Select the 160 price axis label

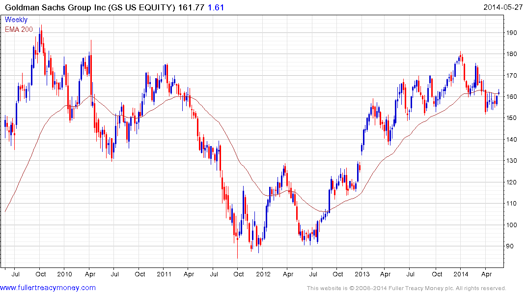tap(511, 97)
